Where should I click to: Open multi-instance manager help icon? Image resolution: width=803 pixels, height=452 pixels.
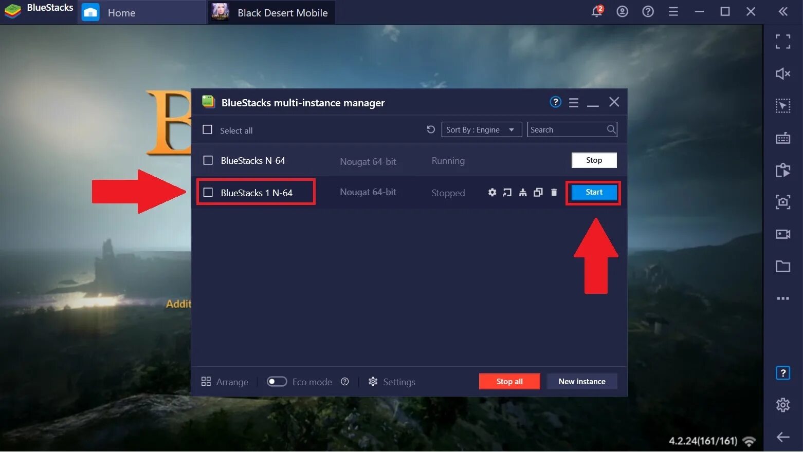555,102
